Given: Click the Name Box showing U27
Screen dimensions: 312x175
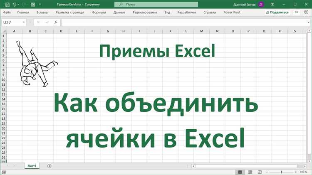Looking at the screenshot, I should pos(12,22).
